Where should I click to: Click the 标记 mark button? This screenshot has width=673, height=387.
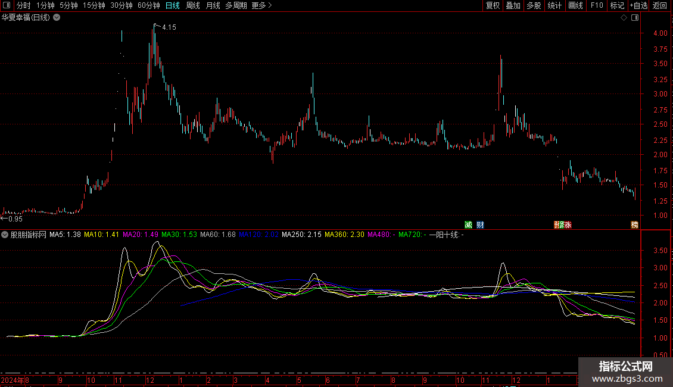click(617, 5)
